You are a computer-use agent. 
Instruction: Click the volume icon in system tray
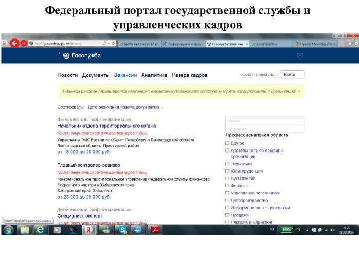333,230
